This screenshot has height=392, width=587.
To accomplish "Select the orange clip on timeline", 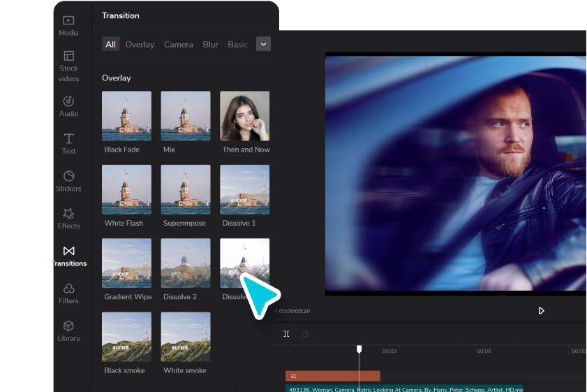I will click(x=333, y=376).
